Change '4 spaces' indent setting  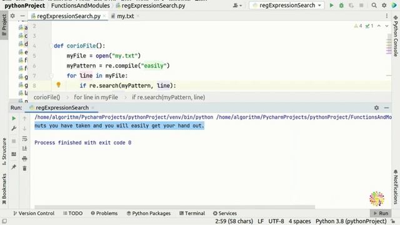[x=299, y=221]
